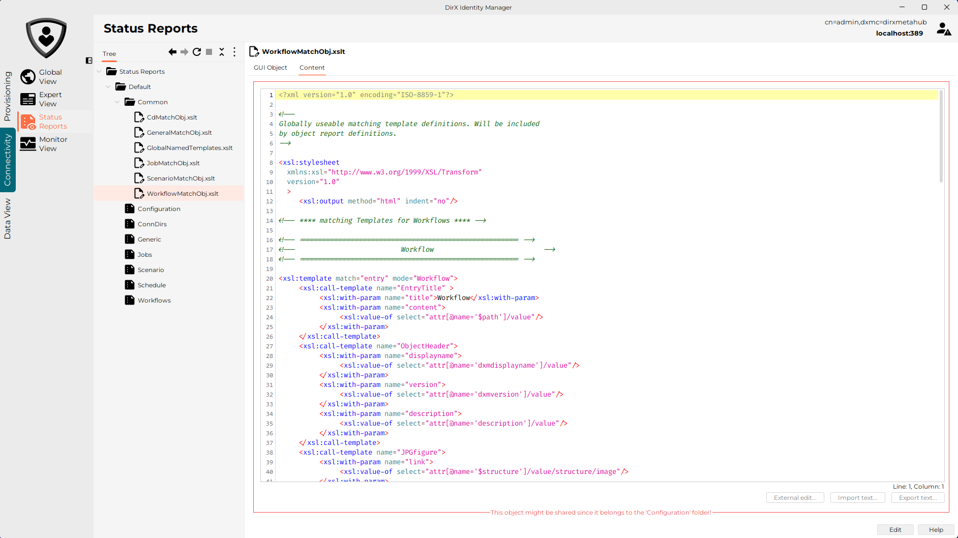Image resolution: width=958 pixels, height=538 pixels.
Task: Collapse all tree nodes icon
Action: pyautogui.click(x=222, y=52)
